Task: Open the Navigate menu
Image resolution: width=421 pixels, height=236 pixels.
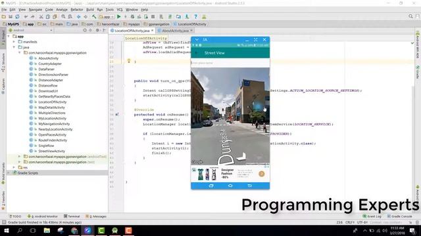Action: [36, 10]
